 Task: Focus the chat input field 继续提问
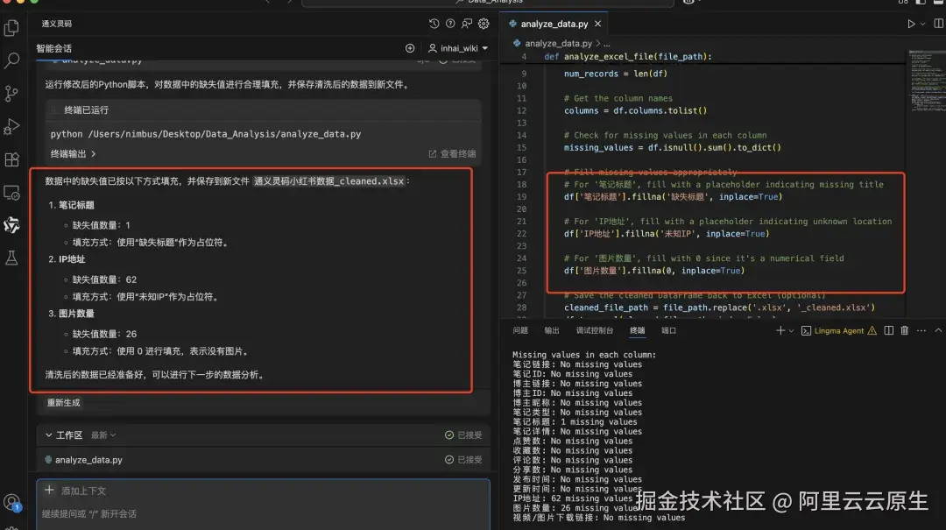263,513
